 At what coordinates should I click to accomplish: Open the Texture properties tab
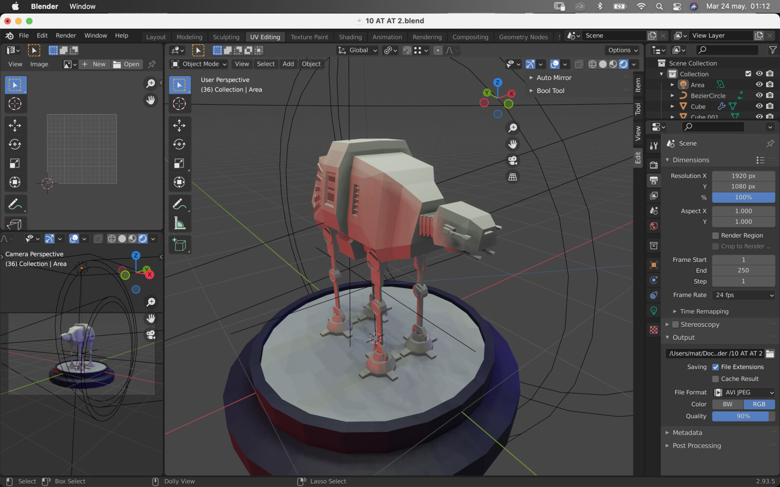654,330
